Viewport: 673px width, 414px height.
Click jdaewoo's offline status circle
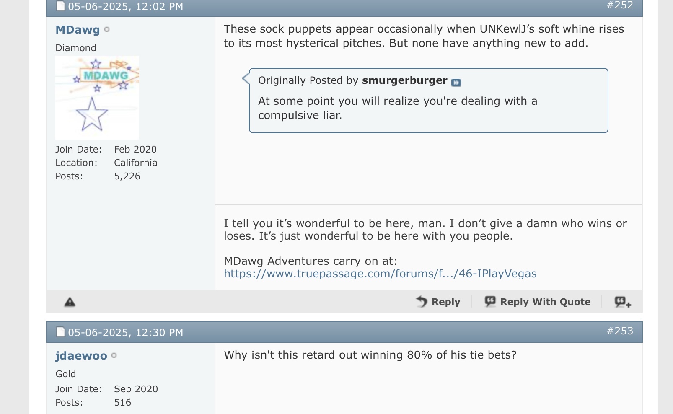[114, 355]
